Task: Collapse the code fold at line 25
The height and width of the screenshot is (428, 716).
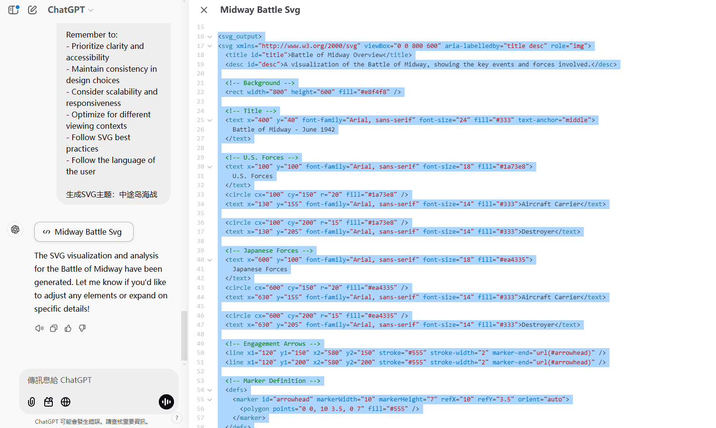Action: [210, 120]
